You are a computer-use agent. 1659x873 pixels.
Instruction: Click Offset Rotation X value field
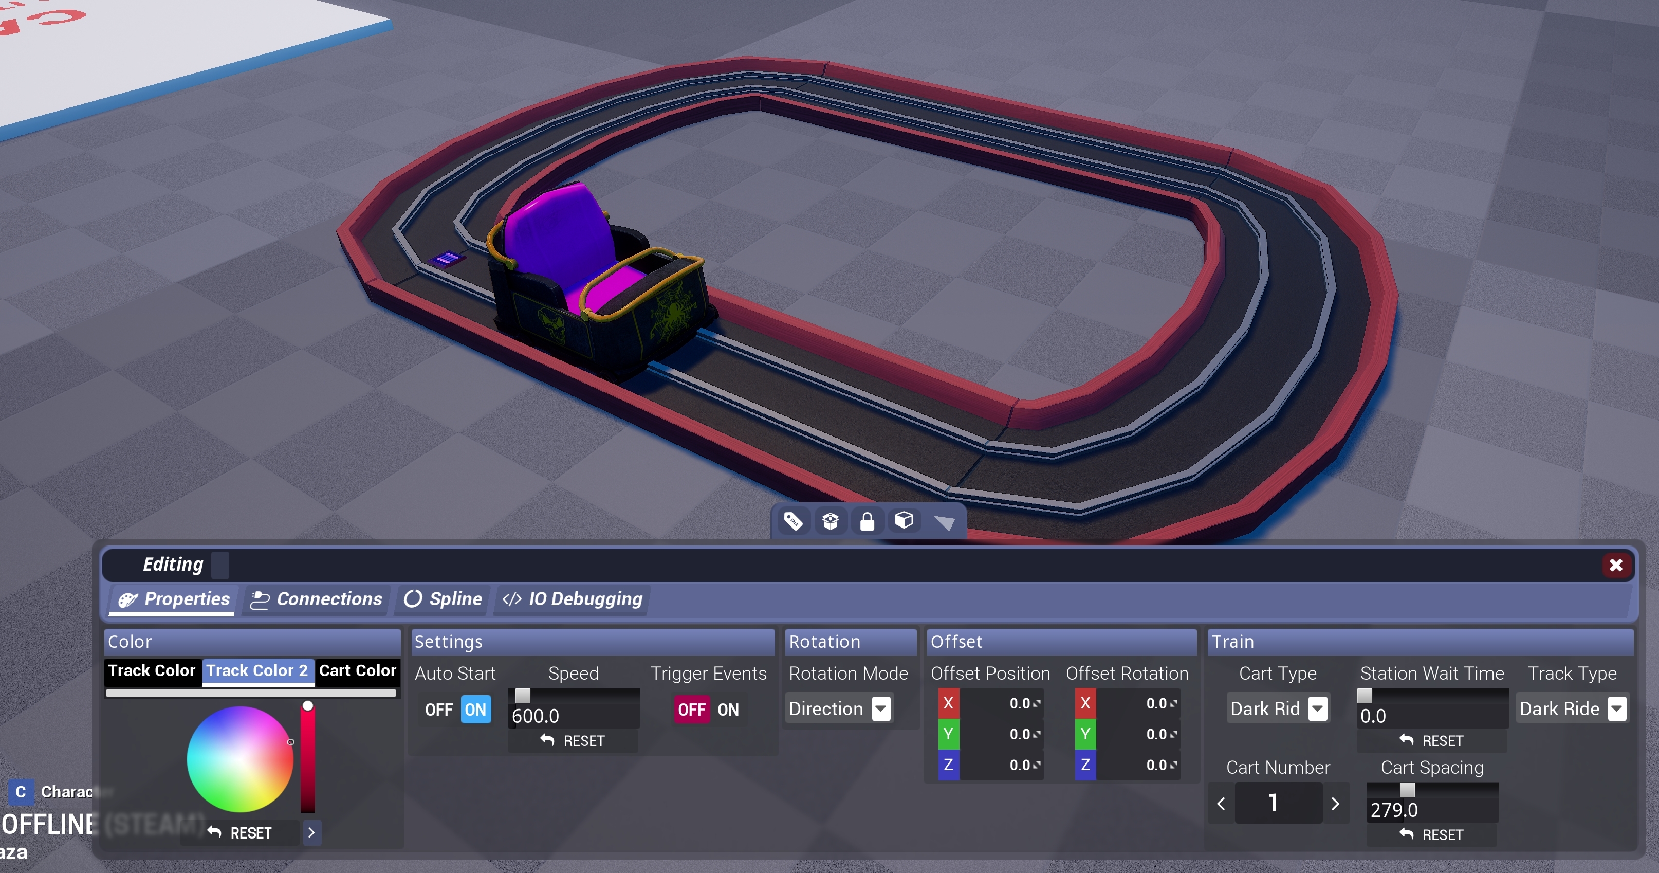click(1138, 703)
